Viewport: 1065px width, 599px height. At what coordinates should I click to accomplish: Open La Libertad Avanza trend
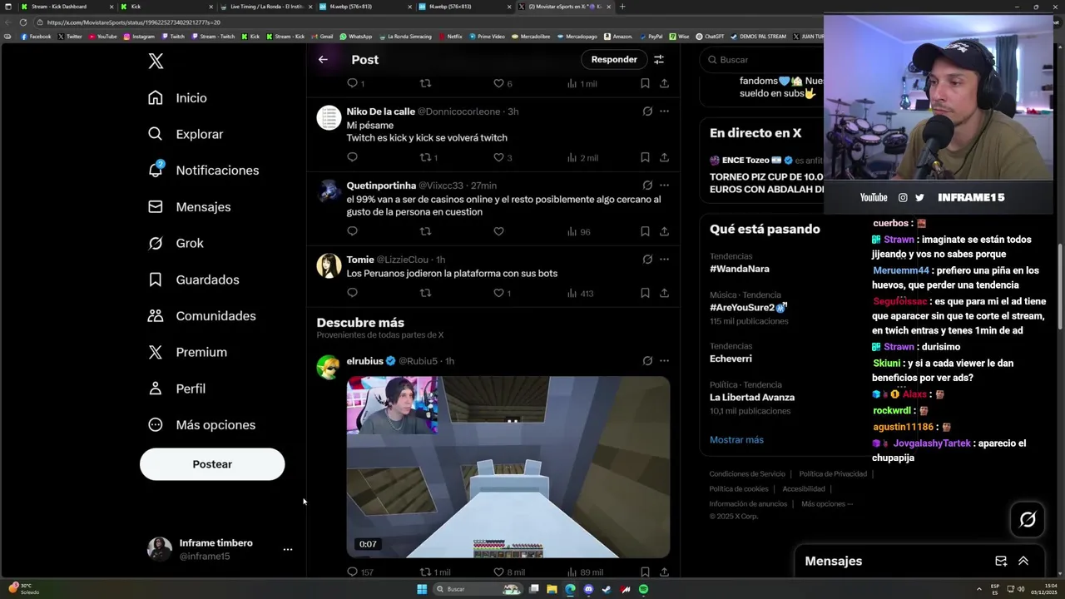(752, 397)
